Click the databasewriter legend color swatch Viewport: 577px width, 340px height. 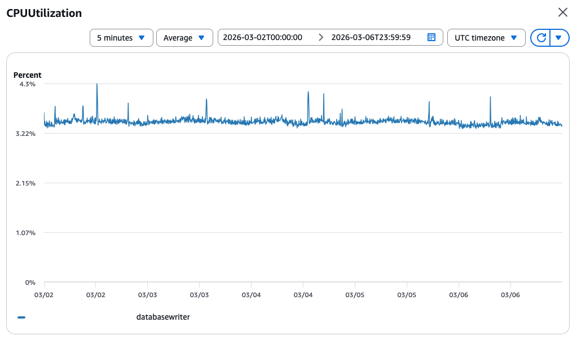[x=21, y=317]
